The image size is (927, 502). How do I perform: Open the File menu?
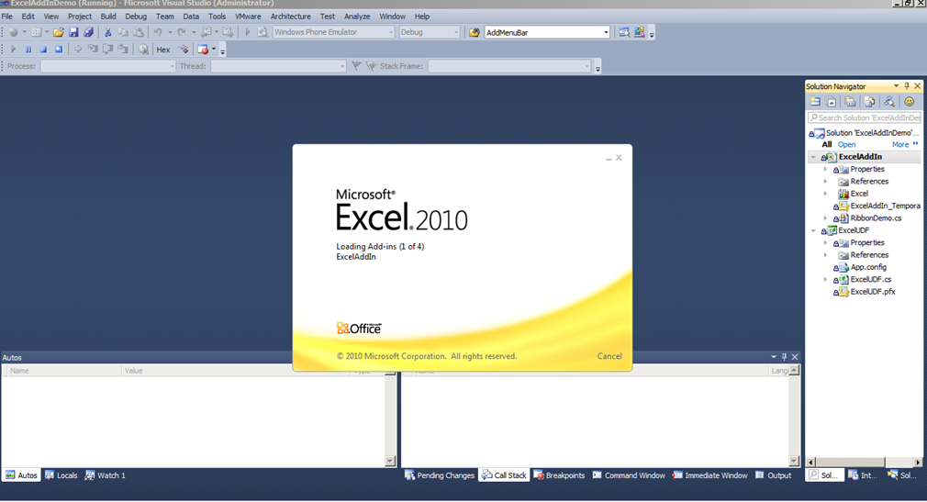[x=7, y=17]
